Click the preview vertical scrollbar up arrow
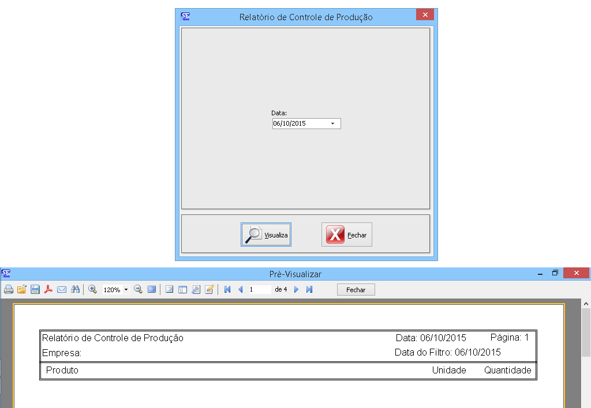This screenshot has height=408, width=591. (x=586, y=303)
